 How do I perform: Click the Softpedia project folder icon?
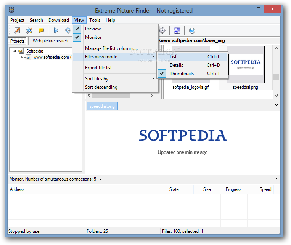coord(21,51)
